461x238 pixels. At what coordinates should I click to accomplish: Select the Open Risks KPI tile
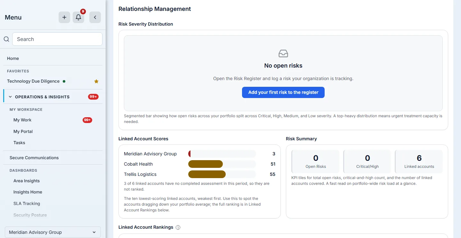315,161
